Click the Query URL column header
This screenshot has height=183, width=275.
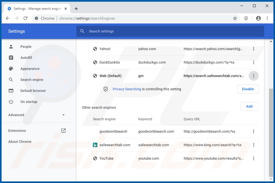[192, 119]
